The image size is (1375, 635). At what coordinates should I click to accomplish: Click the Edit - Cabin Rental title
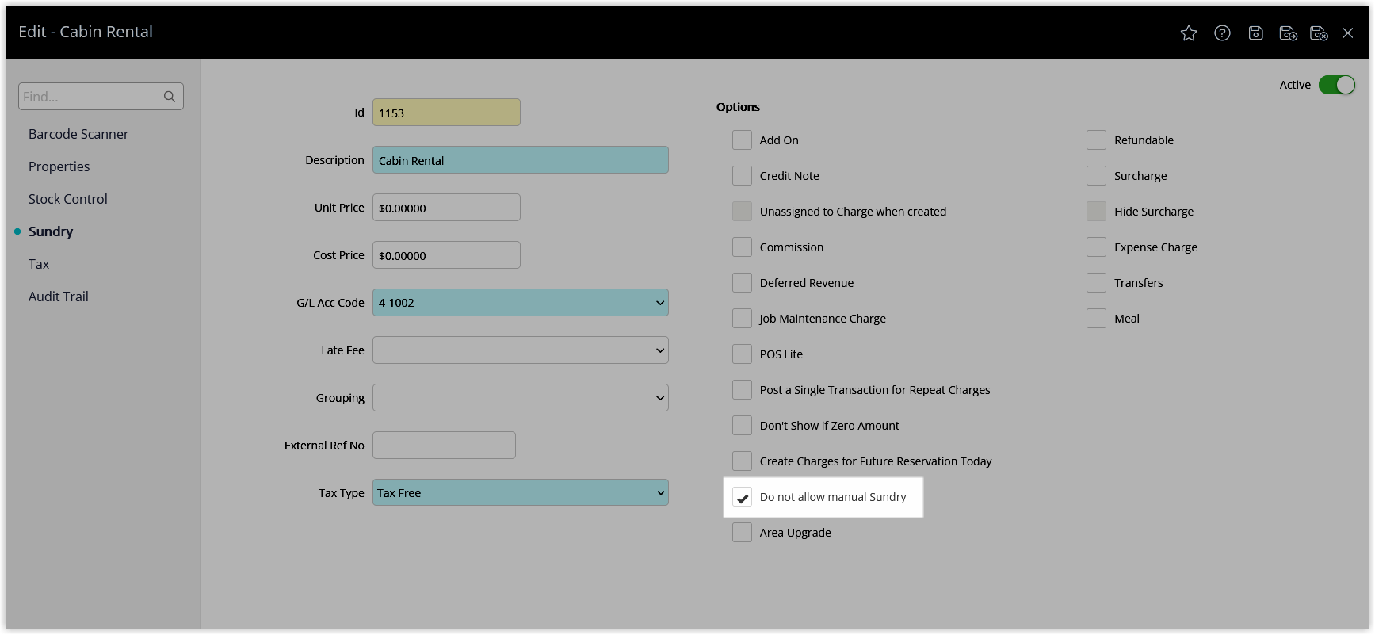pos(86,32)
